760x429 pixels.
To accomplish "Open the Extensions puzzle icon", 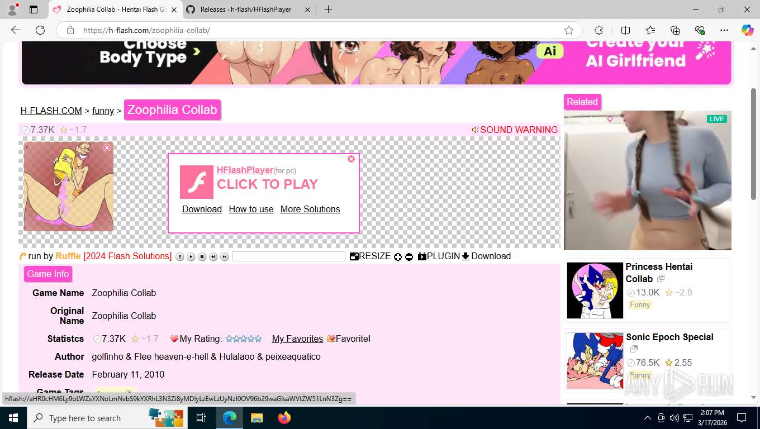I will point(598,30).
